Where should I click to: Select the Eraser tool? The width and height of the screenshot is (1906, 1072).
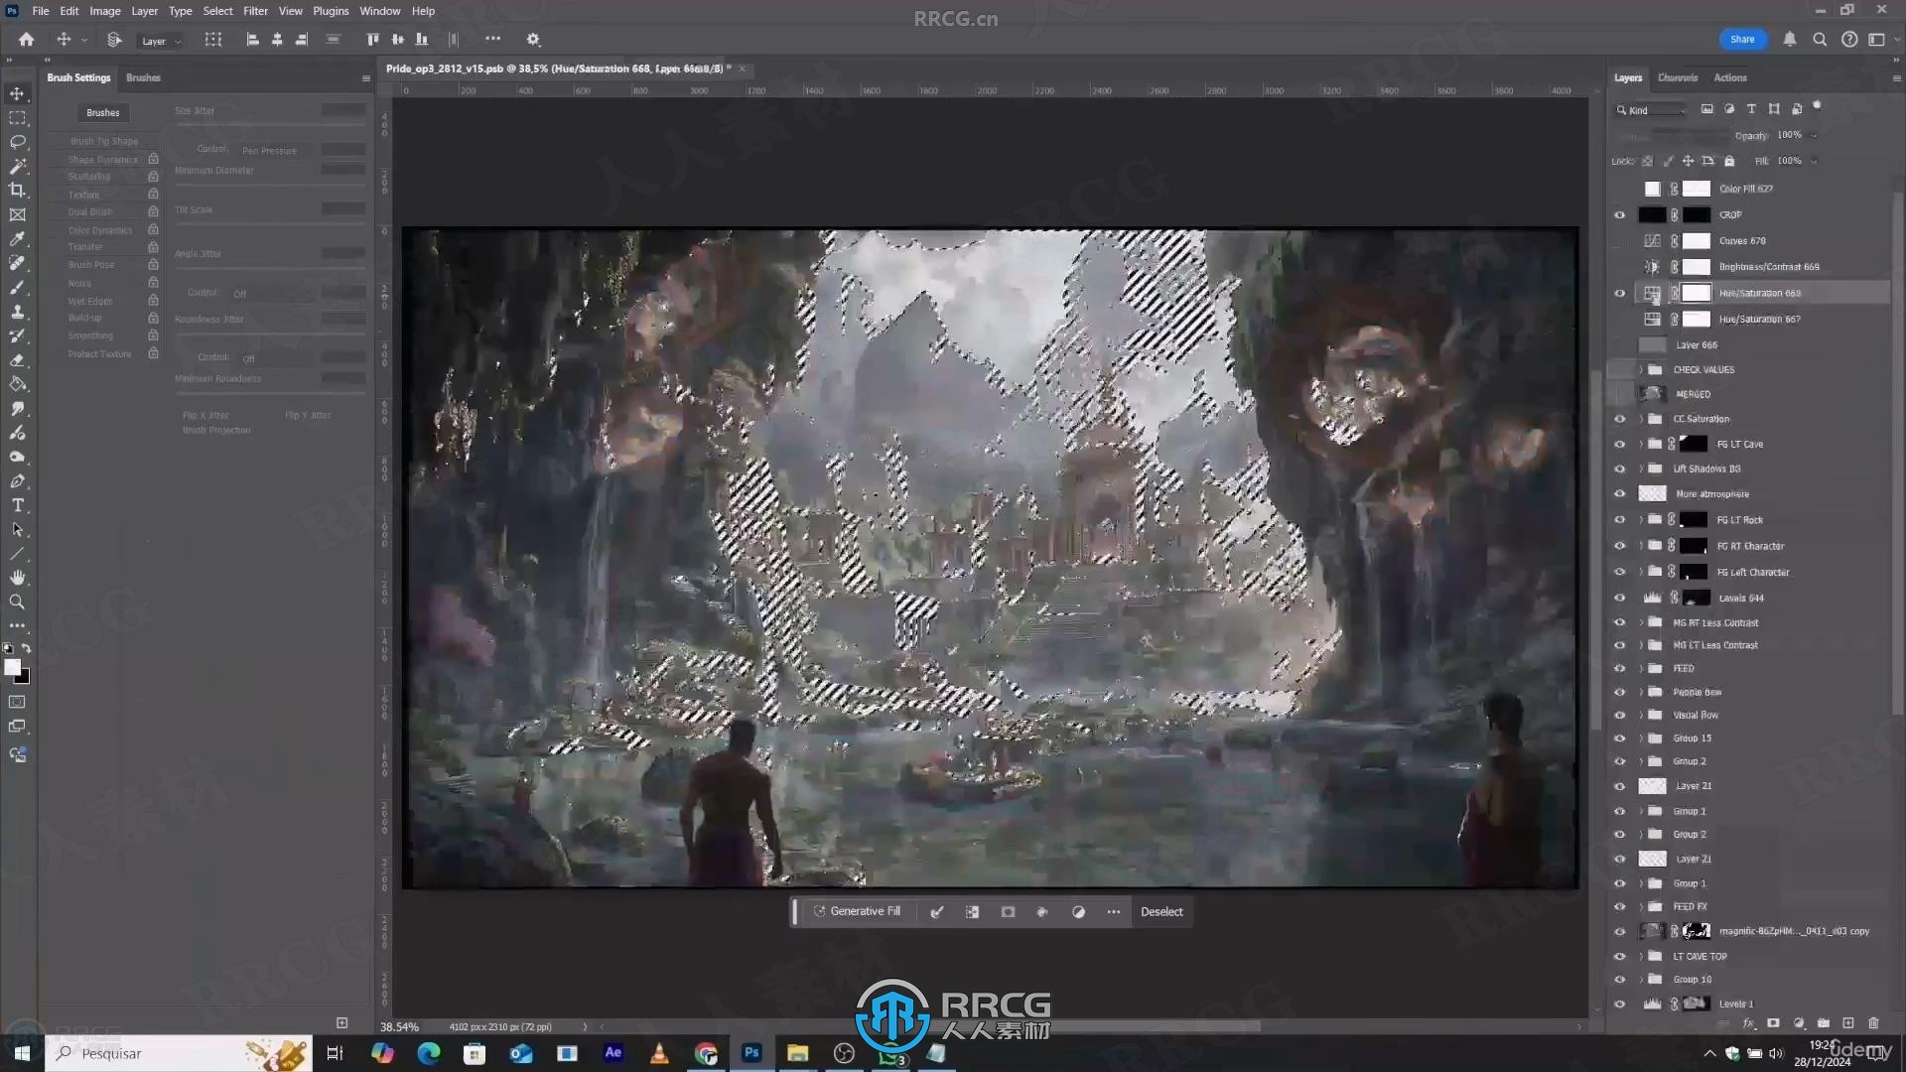17,360
